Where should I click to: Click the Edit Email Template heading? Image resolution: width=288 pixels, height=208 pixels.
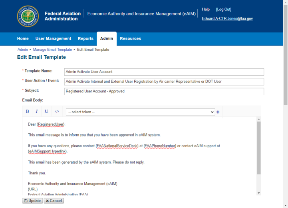(41, 57)
